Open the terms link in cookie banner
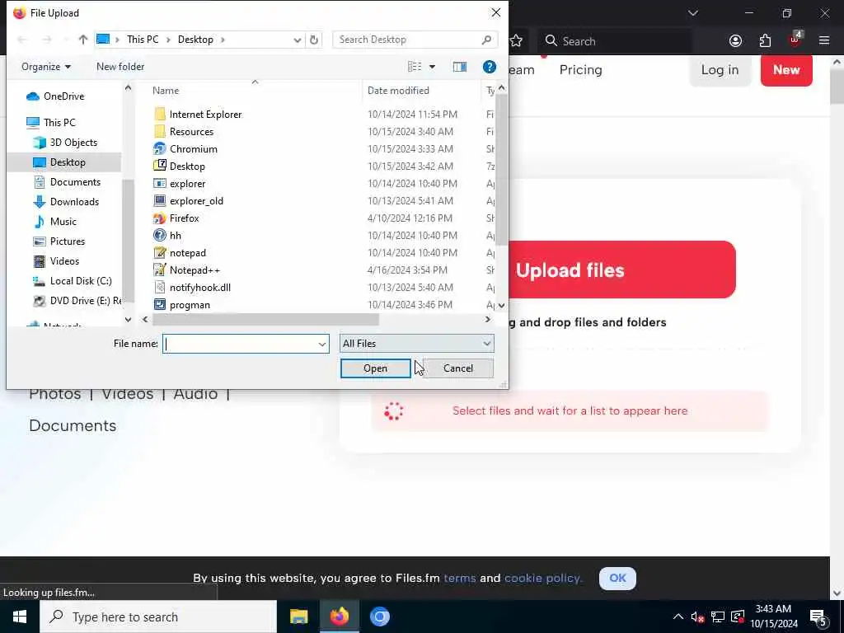This screenshot has width=844, height=633. point(459,578)
